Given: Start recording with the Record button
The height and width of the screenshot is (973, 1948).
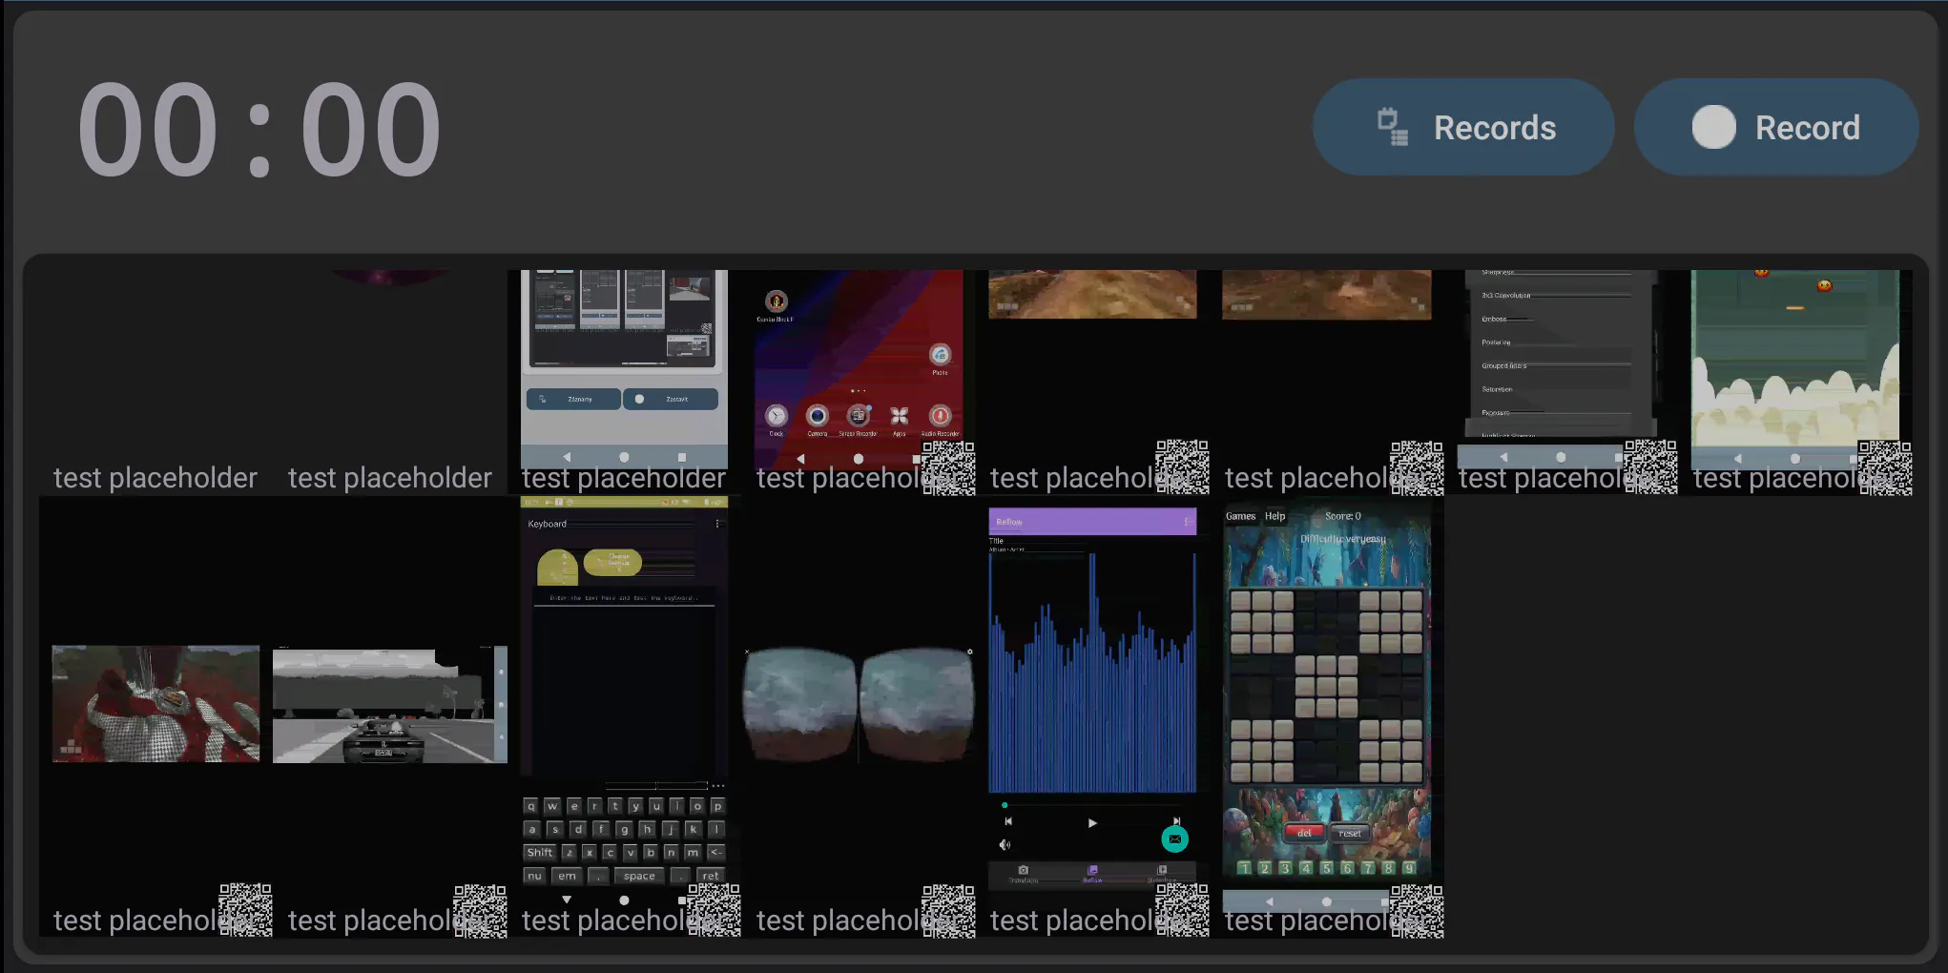Looking at the screenshot, I should tap(1776, 127).
